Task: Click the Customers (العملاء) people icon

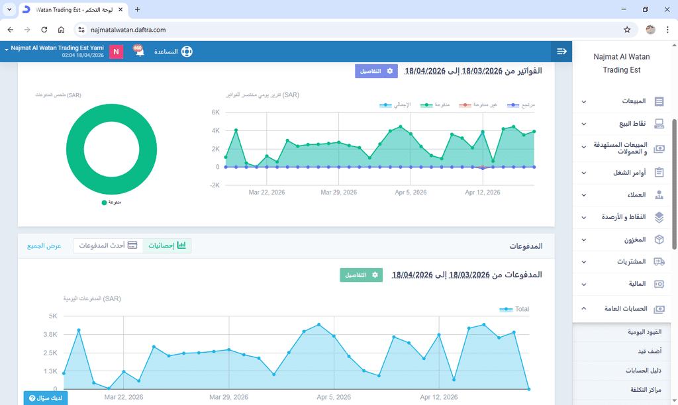Action: (x=659, y=195)
